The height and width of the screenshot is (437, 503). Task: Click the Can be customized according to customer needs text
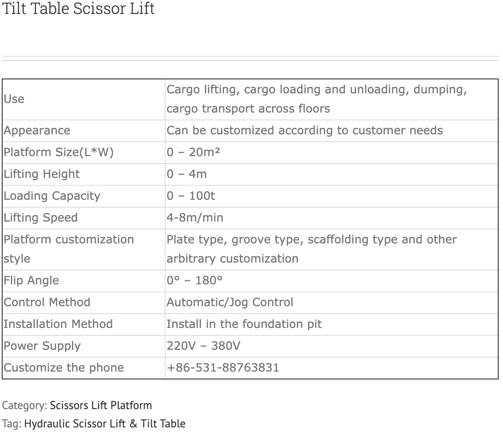[305, 130]
